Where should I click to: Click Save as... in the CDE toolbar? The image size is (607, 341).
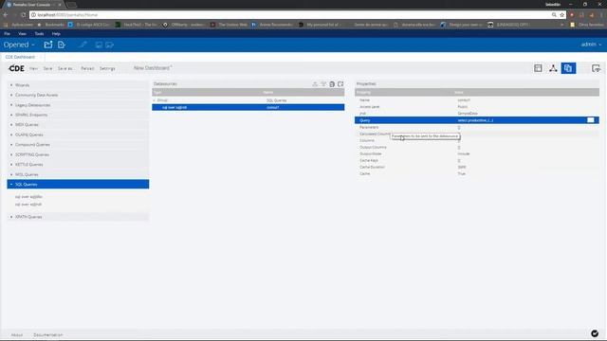pyautogui.click(x=65, y=68)
